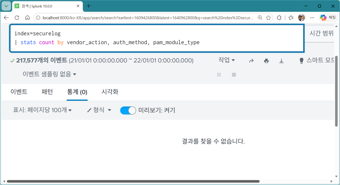Open favorites list icon
340x185 pixels.
[x=291, y=18]
